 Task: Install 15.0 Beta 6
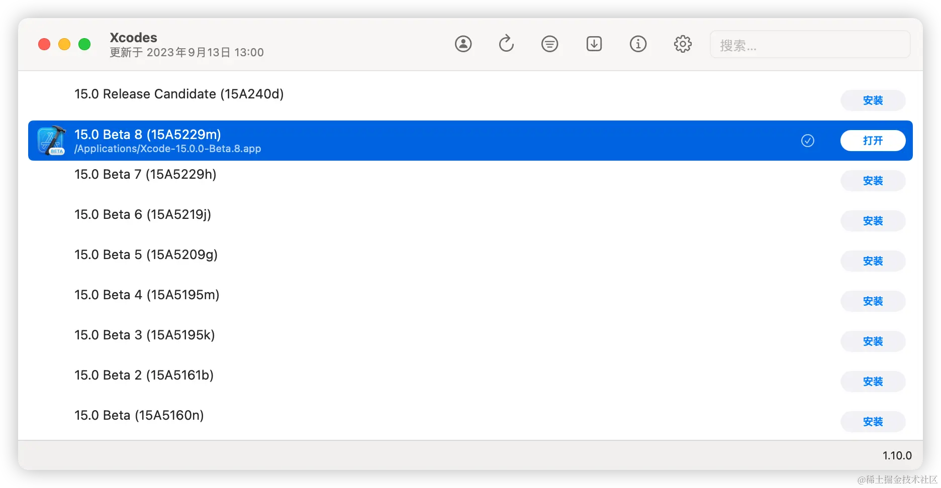(x=873, y=221)
